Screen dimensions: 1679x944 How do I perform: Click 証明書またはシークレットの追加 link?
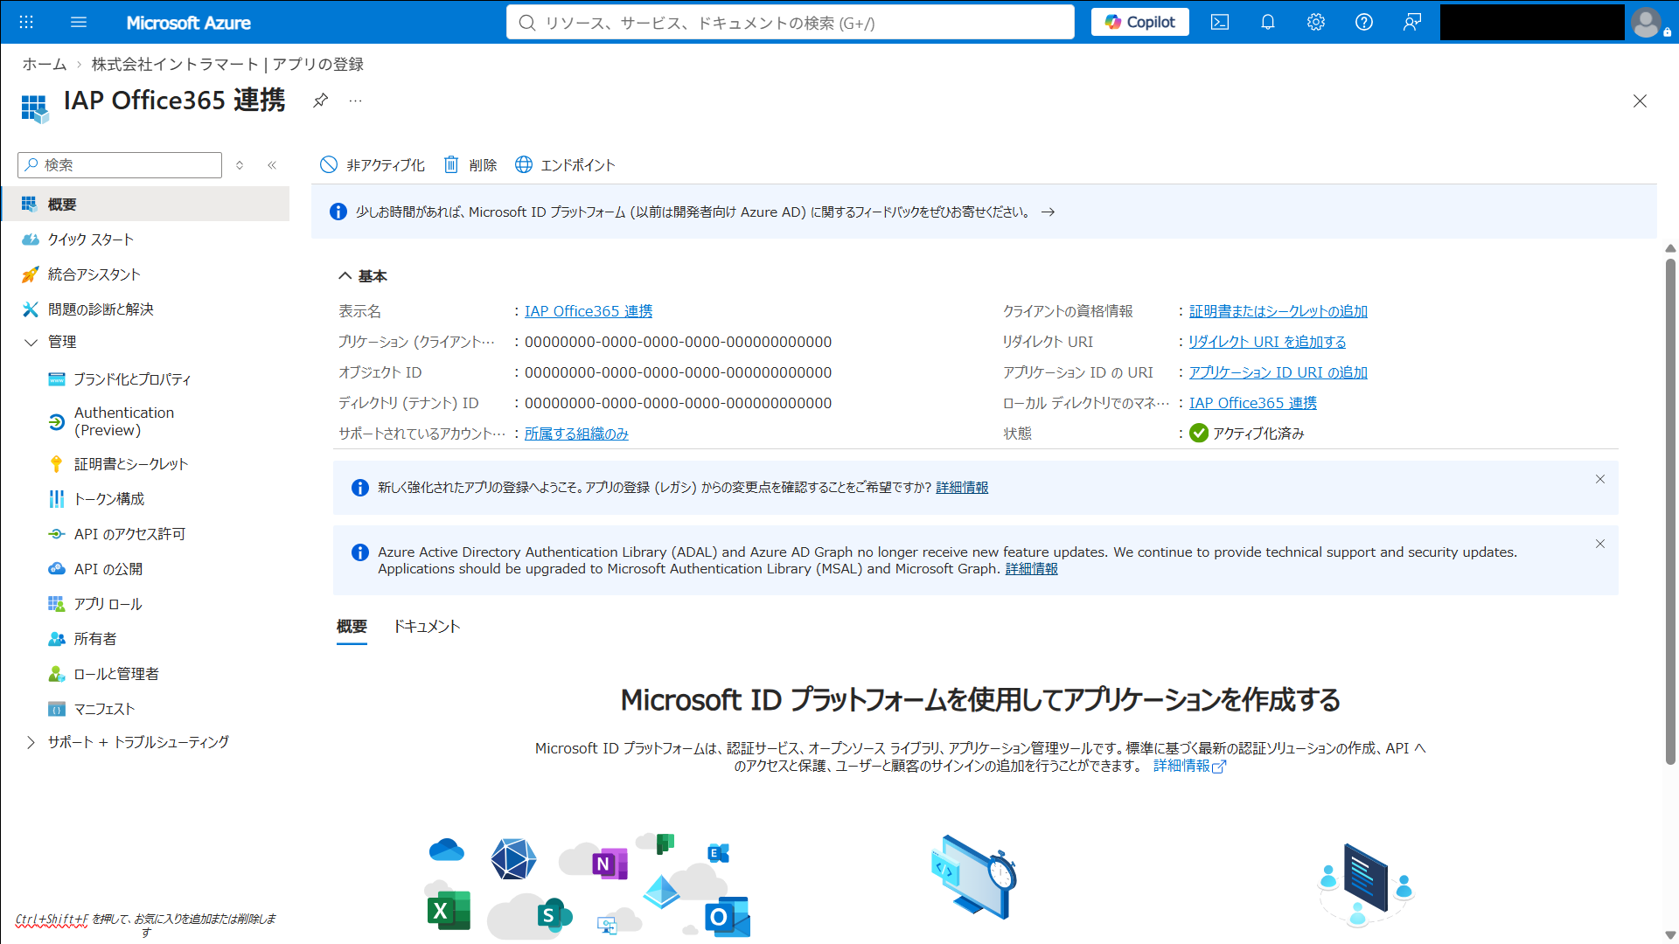click(x=1278, y=311)
